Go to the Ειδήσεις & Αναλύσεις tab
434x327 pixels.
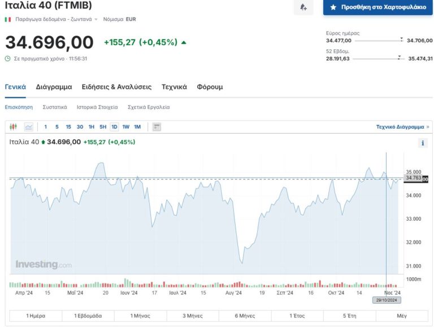coord(116,87)
